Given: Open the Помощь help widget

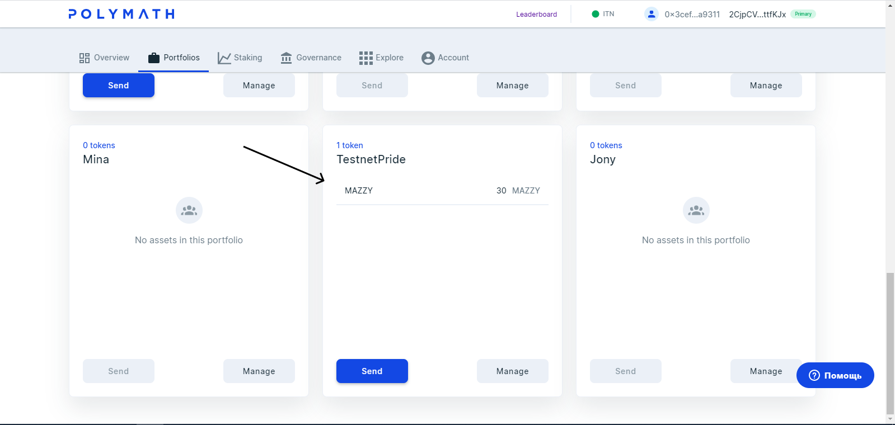Looking at the screenshot, I should point(835,375).
